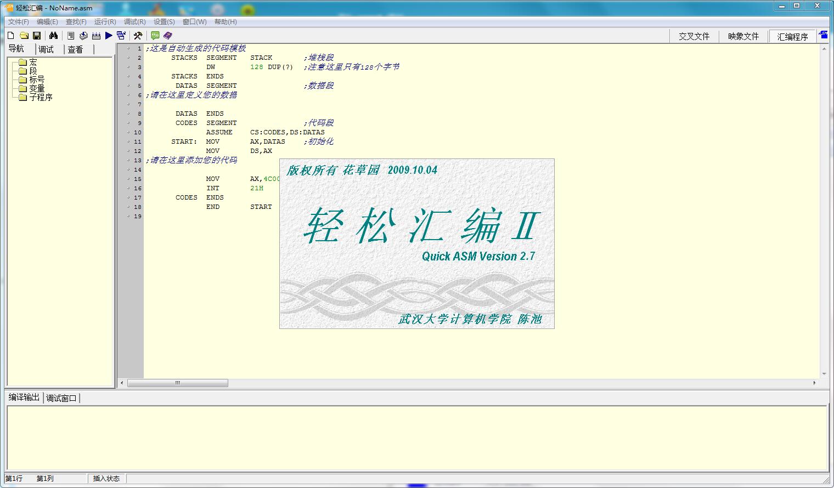Click the 轻松汇编 II splash image
Screen dimensions: 834x488
click(417, 244)
